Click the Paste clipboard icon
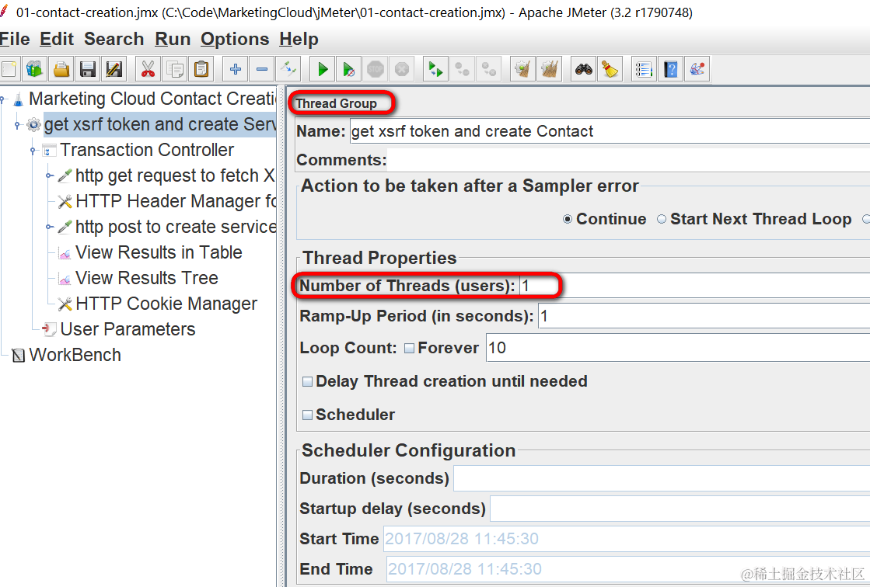 tap(201, 69)
